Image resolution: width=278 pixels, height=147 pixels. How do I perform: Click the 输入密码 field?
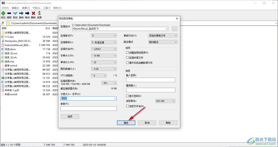point(151,80)
